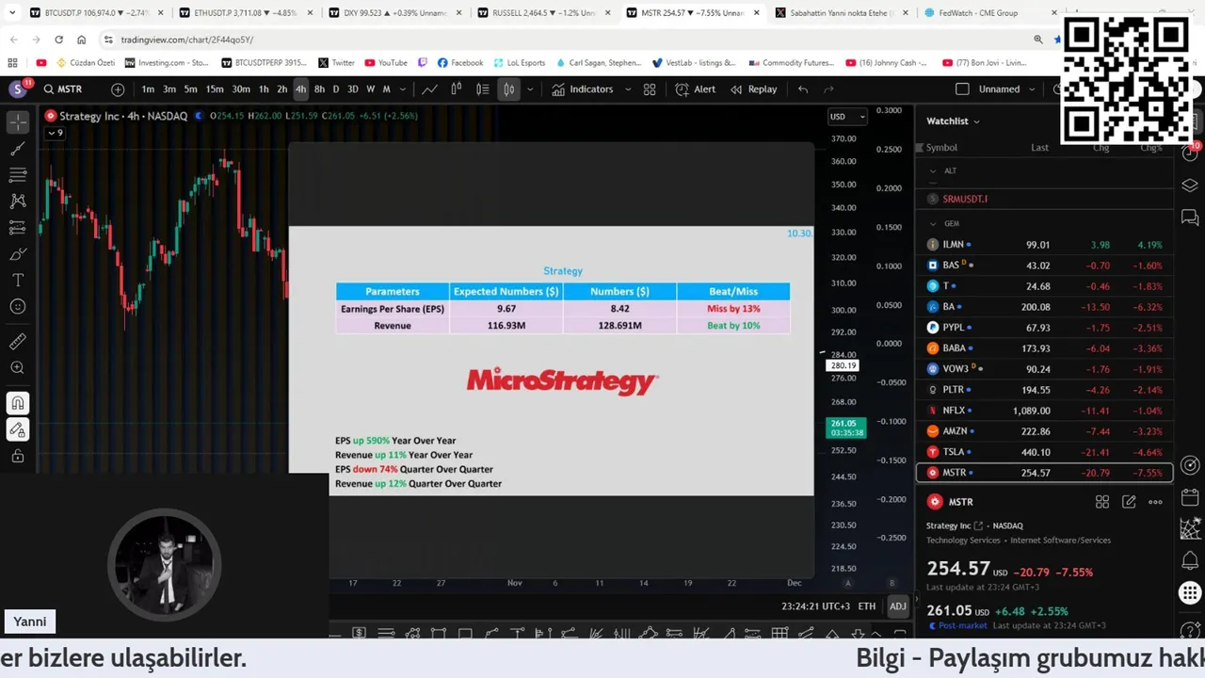Open the MSTR details grid view icon
The image size is (1205, 678).
point(1101,502)
